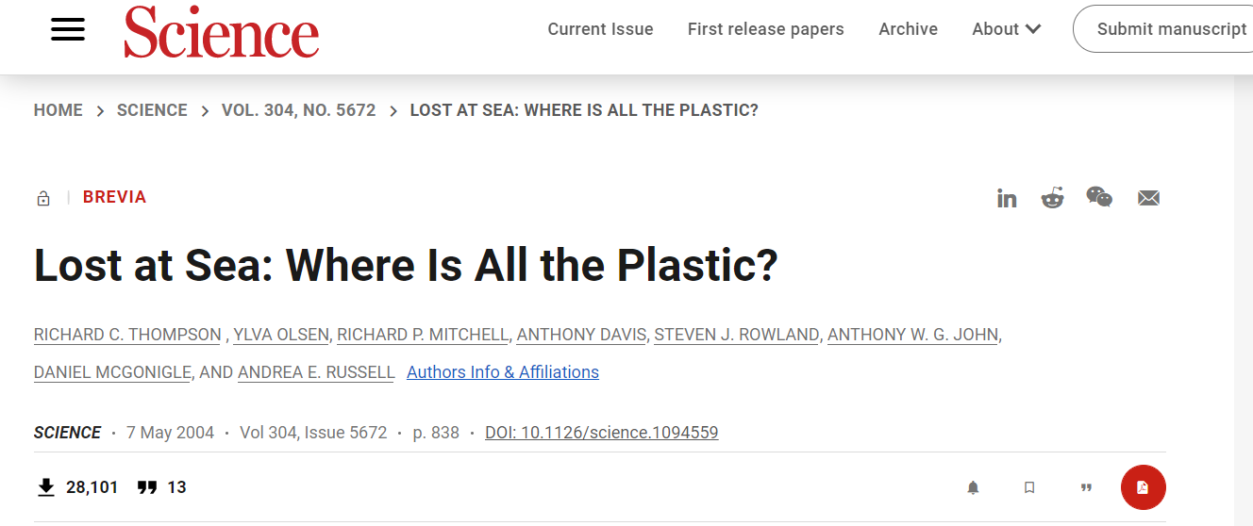Image resolution: width=1253 pixels, height=526 pixels.
Task: Share article on LinkedIn
Action: click(1007, 198)
